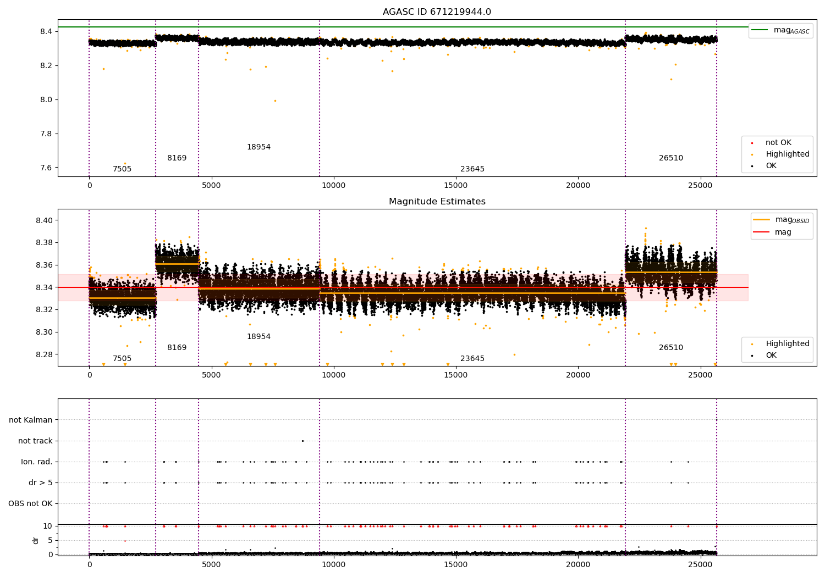Click obsid label 23645 in AGASC plot
Viewport: 825px width, 577px height.
pos(472,169)
